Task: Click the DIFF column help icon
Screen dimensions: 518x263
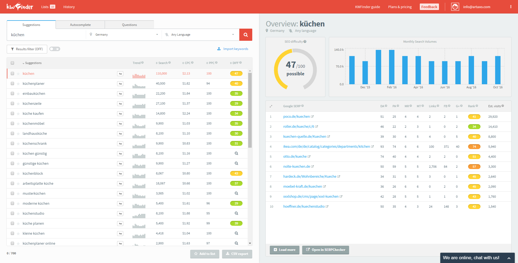Action: [240, 63]
